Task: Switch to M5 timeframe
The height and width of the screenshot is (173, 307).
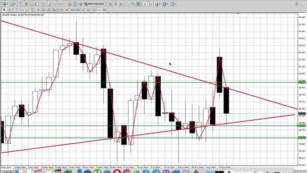Action: click(x=67, y=10)
